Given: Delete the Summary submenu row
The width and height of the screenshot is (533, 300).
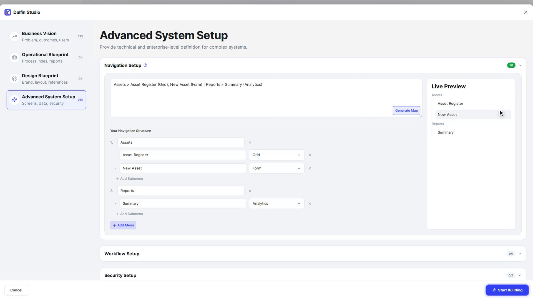Looking at the screenshot, I should tap(310, 204).
